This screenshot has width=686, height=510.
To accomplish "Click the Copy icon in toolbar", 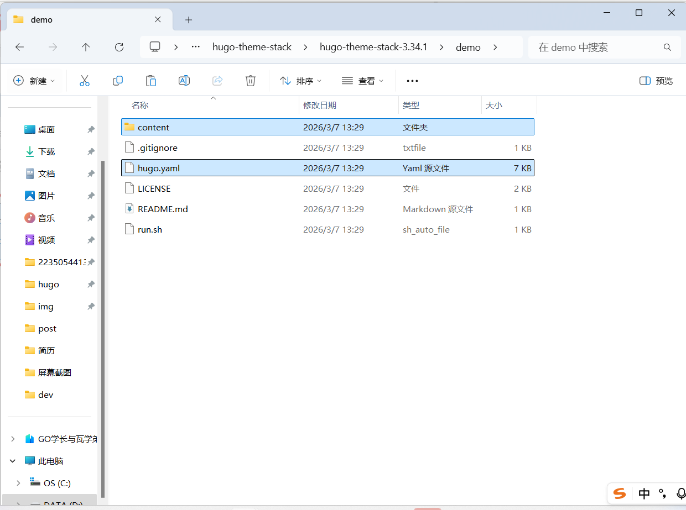I will (118, 81).
